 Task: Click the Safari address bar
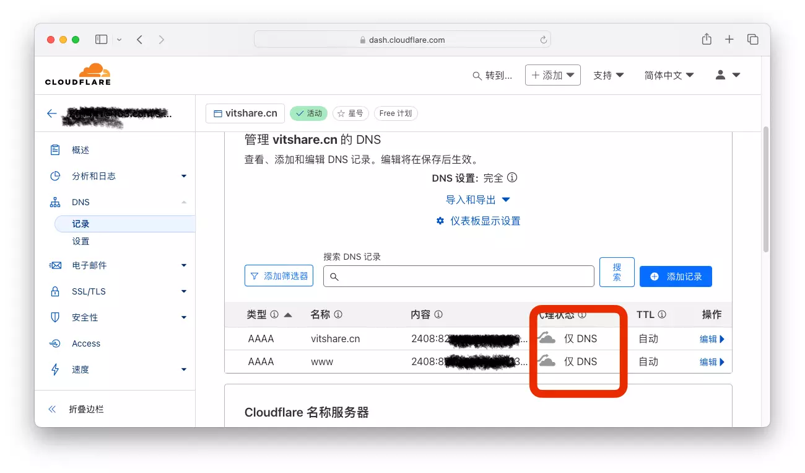click(x=402, y=40)
